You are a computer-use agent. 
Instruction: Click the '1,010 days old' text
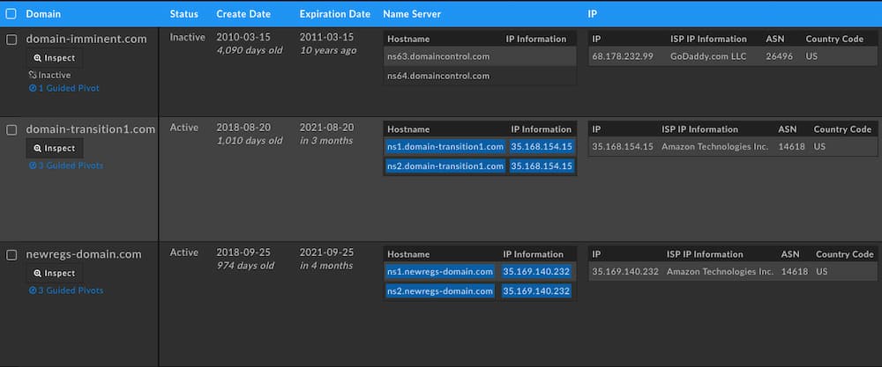pos(250,141)
